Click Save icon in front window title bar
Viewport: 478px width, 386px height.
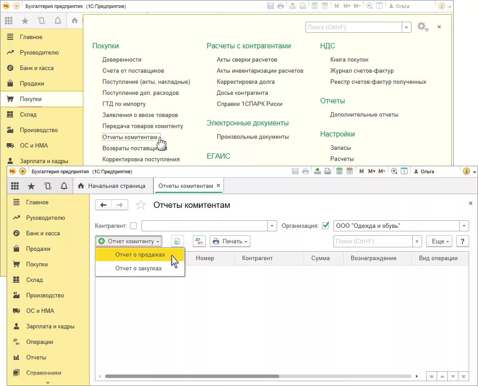(295, 171)
